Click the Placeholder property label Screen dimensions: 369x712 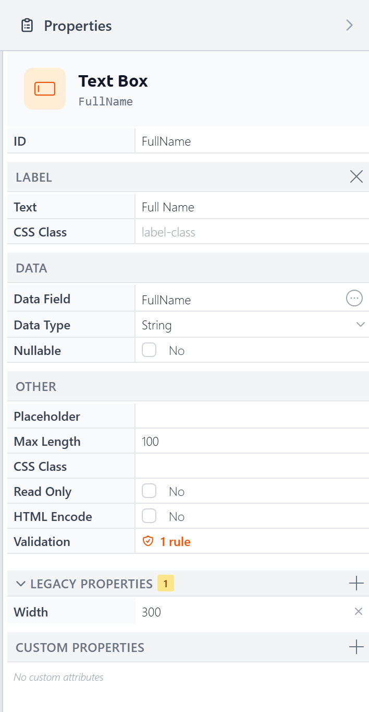[47, 417]
